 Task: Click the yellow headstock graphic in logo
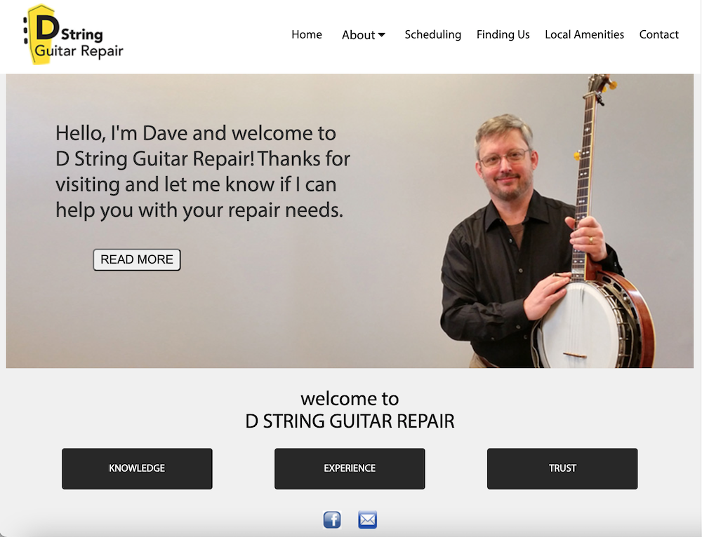(40, 35)
